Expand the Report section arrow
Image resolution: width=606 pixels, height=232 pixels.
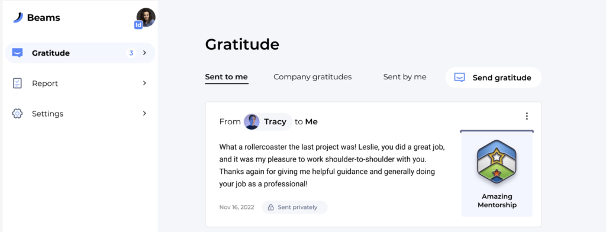point(144,83)
